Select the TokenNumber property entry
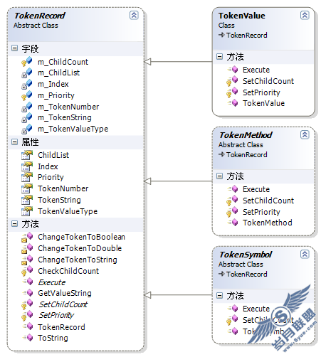321x357 pixels. point(63,188)
